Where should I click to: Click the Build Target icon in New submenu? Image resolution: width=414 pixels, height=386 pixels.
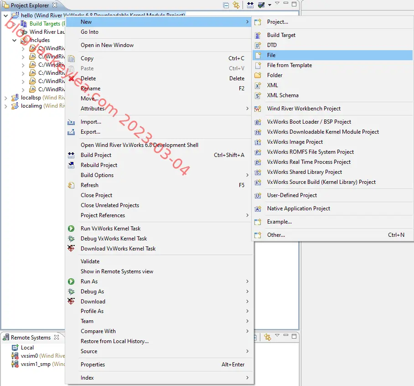[258, 35]
